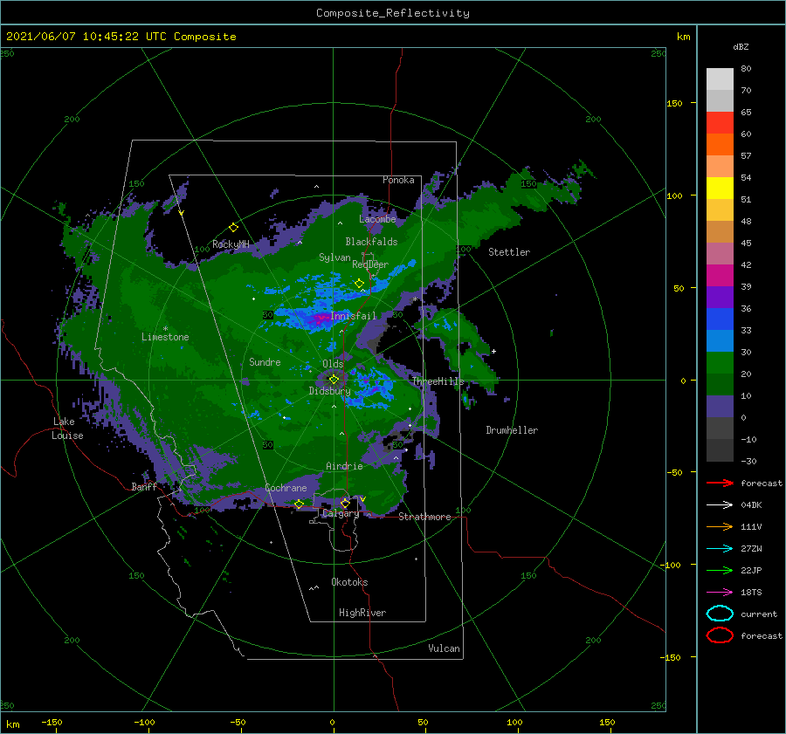The width and height of the screenshot is (786, 734).
Task: Click the red forecast ellipse icon
Action: click(720, 635)
